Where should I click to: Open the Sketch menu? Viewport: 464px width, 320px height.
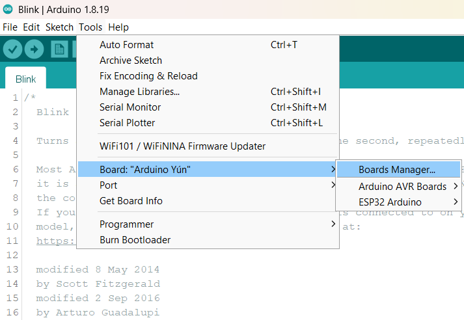click(59, 27)
